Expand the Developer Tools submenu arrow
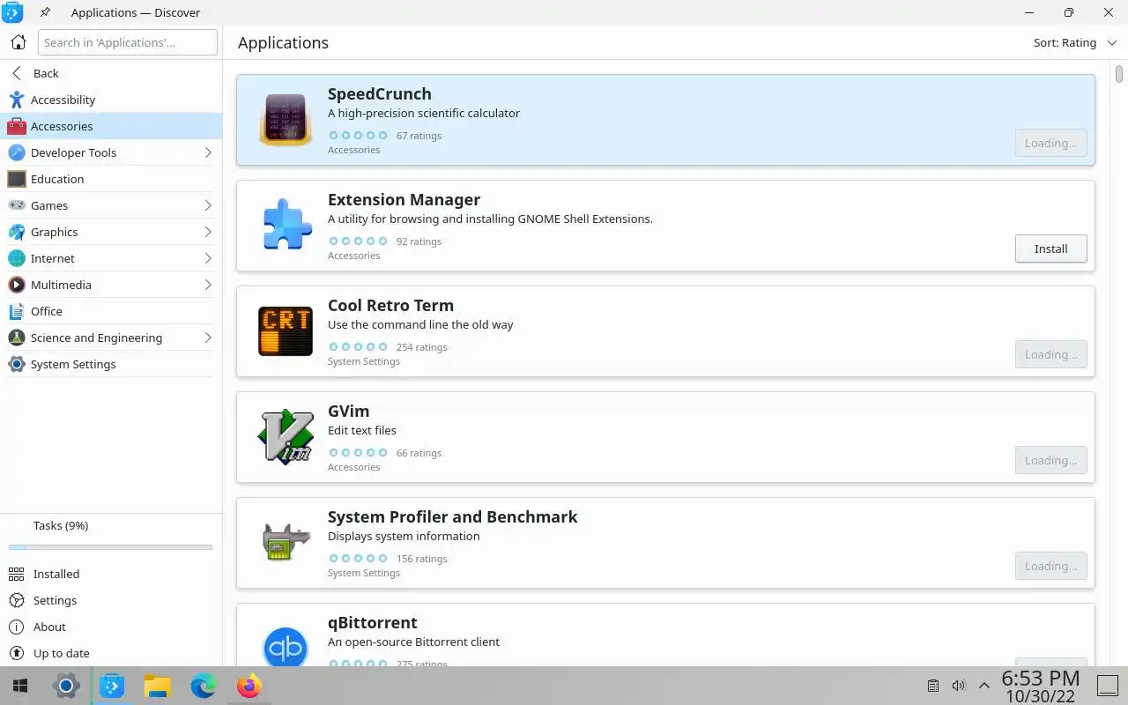1128x705 pixels. [x=208, y=152]
